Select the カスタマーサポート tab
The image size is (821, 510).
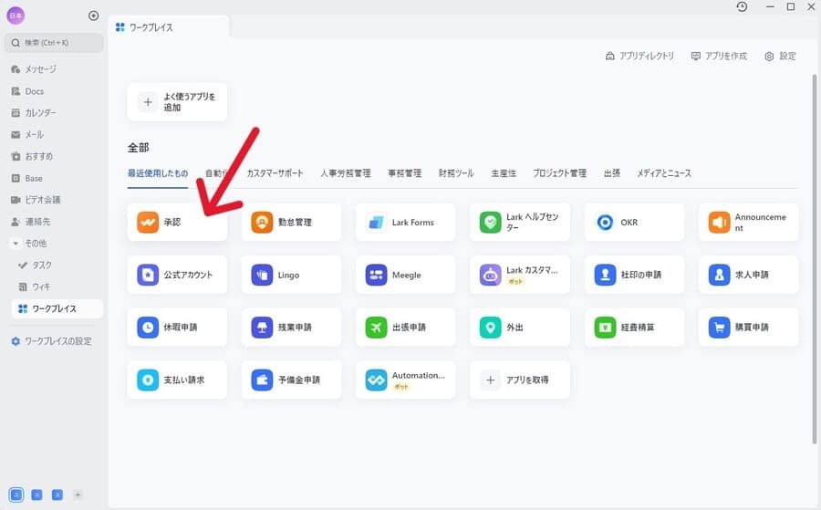(275, 172)
